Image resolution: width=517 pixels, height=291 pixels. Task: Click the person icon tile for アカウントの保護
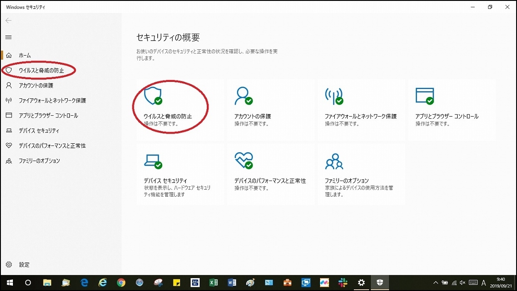[x=243, y=96]
